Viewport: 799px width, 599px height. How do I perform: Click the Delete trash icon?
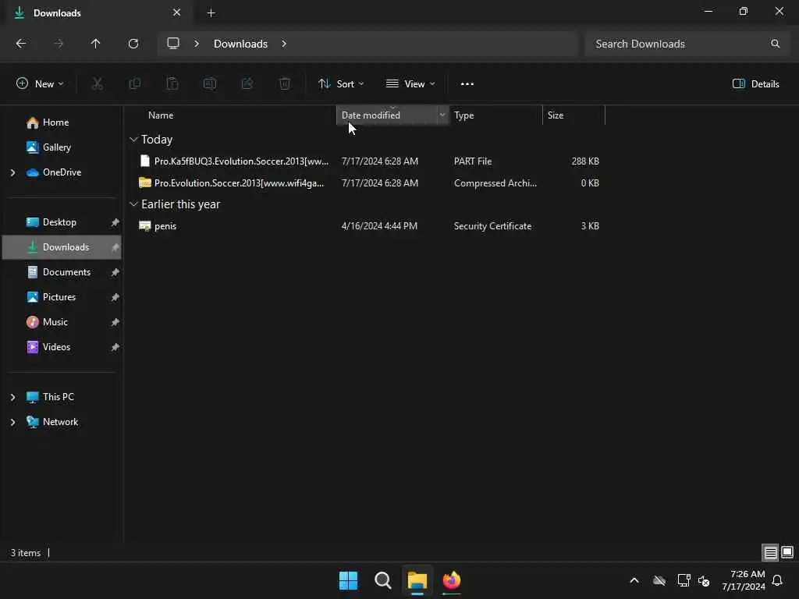point(285,83)
